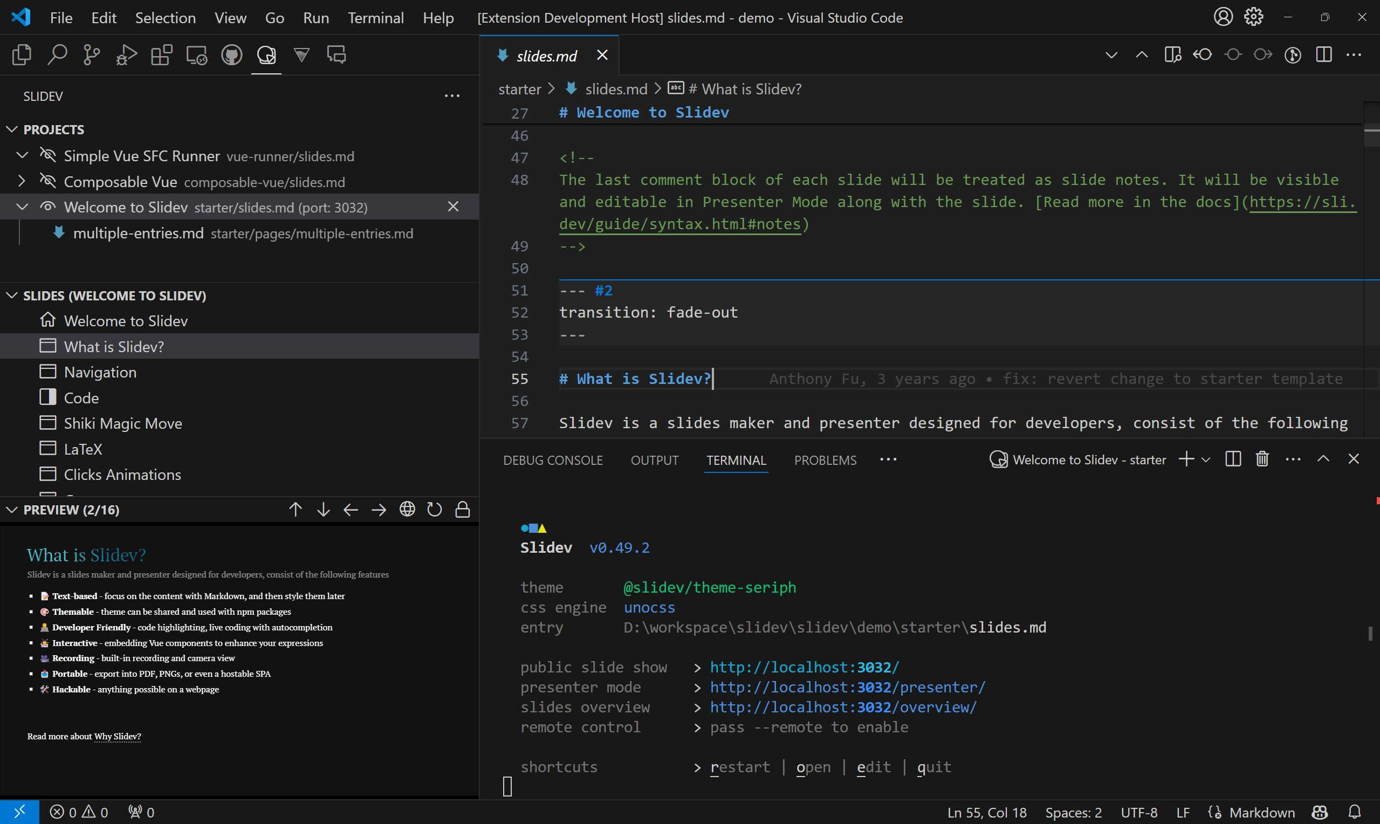Open the Terminal menu

coord(376,18)
